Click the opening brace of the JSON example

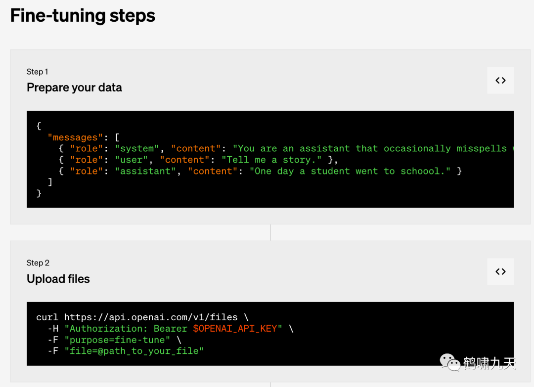click(x=39, y=126)
